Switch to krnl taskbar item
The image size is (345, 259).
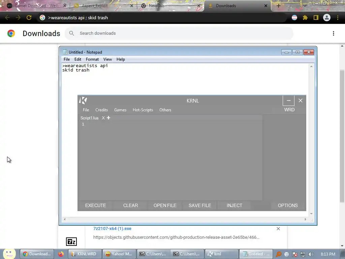click(222, 254)
